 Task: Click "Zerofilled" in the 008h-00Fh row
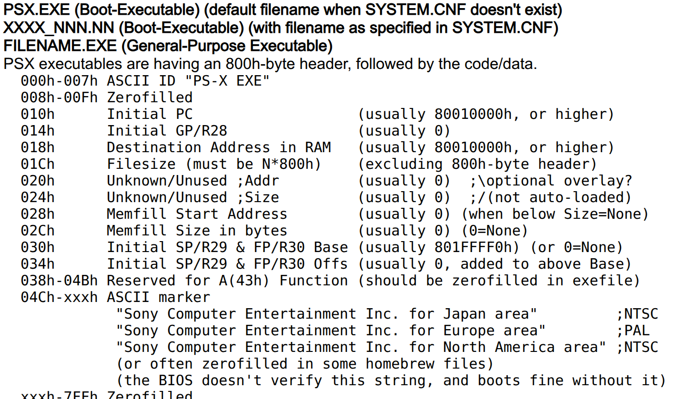pos(150,97)
